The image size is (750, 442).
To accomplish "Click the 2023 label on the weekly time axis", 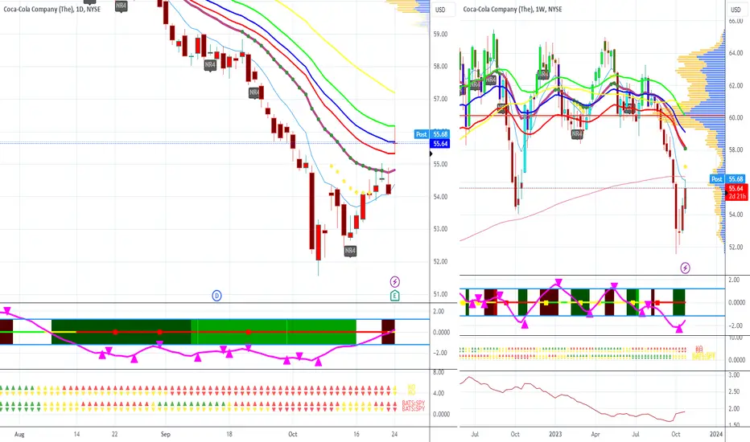I will coord(555,434).
